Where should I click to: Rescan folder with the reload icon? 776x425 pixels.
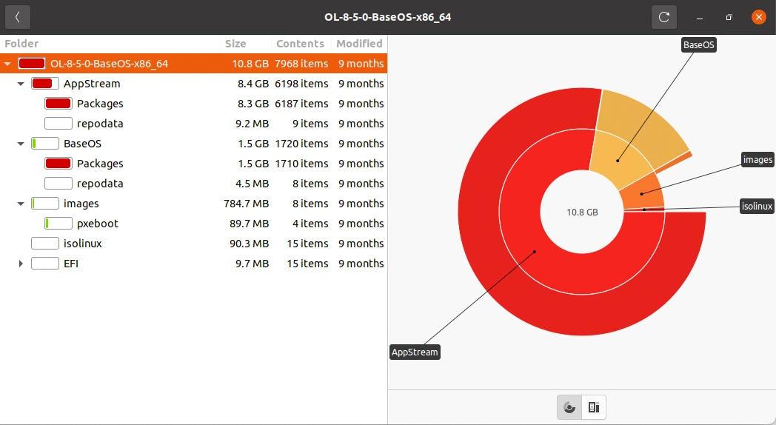click(663, 17)
